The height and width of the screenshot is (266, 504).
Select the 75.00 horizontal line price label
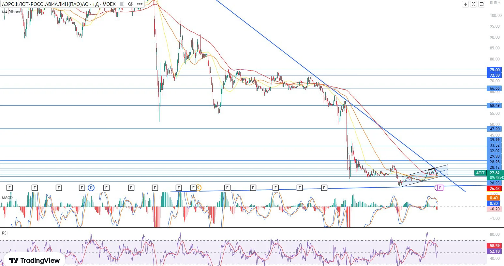(x=495, y=70)
